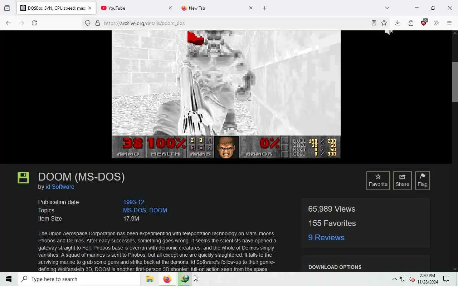Show more toolbar tools chevron

point(436,23)
